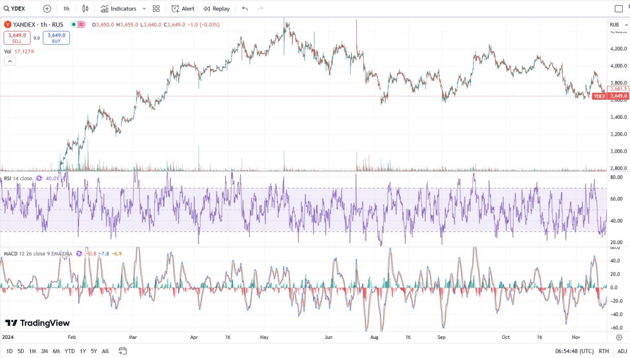Open the go-to-date calendar icon
Viewport: 630px width, 358px height.
click(x=123, y=351)
